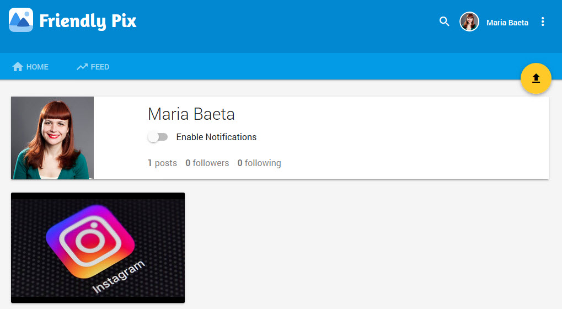Viewport: 562px width, 309px height.
Task: Open the three-dot more options menu
Action: pos(543,22)
